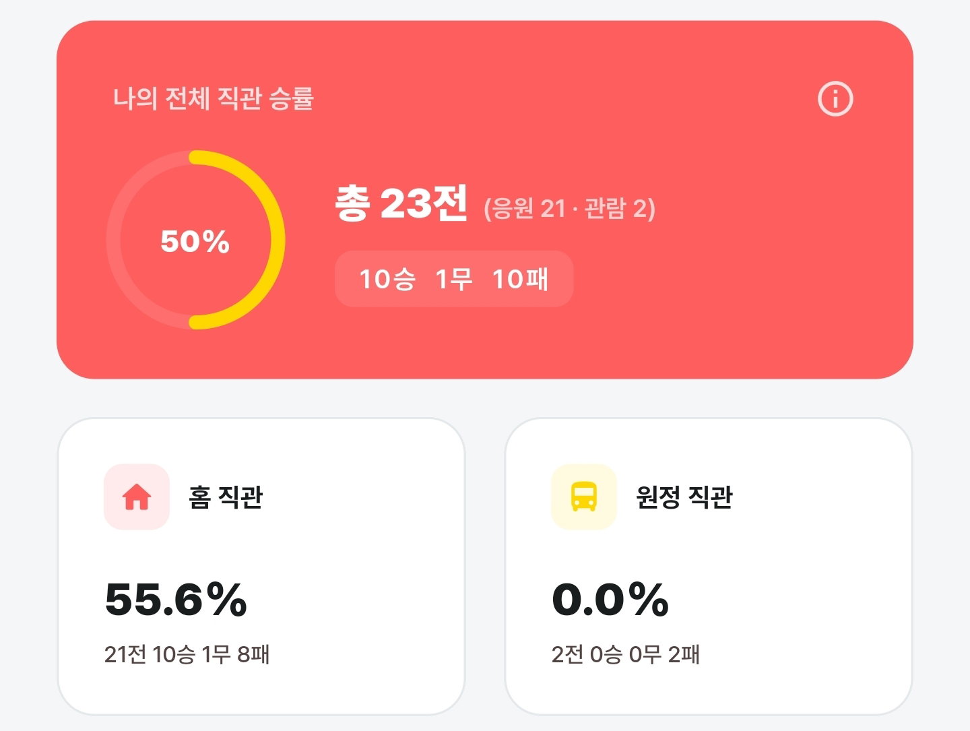Select the 21전 10승 1무 8패 record
Image resolution: width=970 pixels, height=731 pixels.
point(187,654)
